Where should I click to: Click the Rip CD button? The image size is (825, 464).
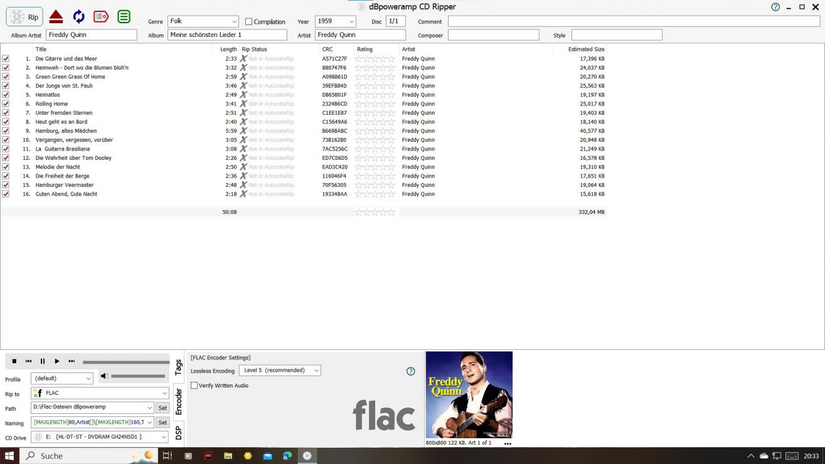(24, 17)
